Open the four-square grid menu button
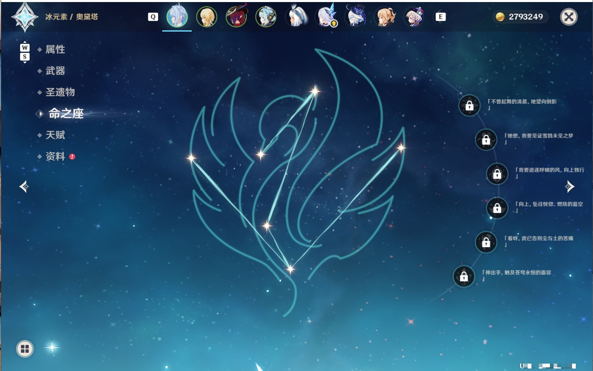Screen dimensions: 593x371 (25, 349)
